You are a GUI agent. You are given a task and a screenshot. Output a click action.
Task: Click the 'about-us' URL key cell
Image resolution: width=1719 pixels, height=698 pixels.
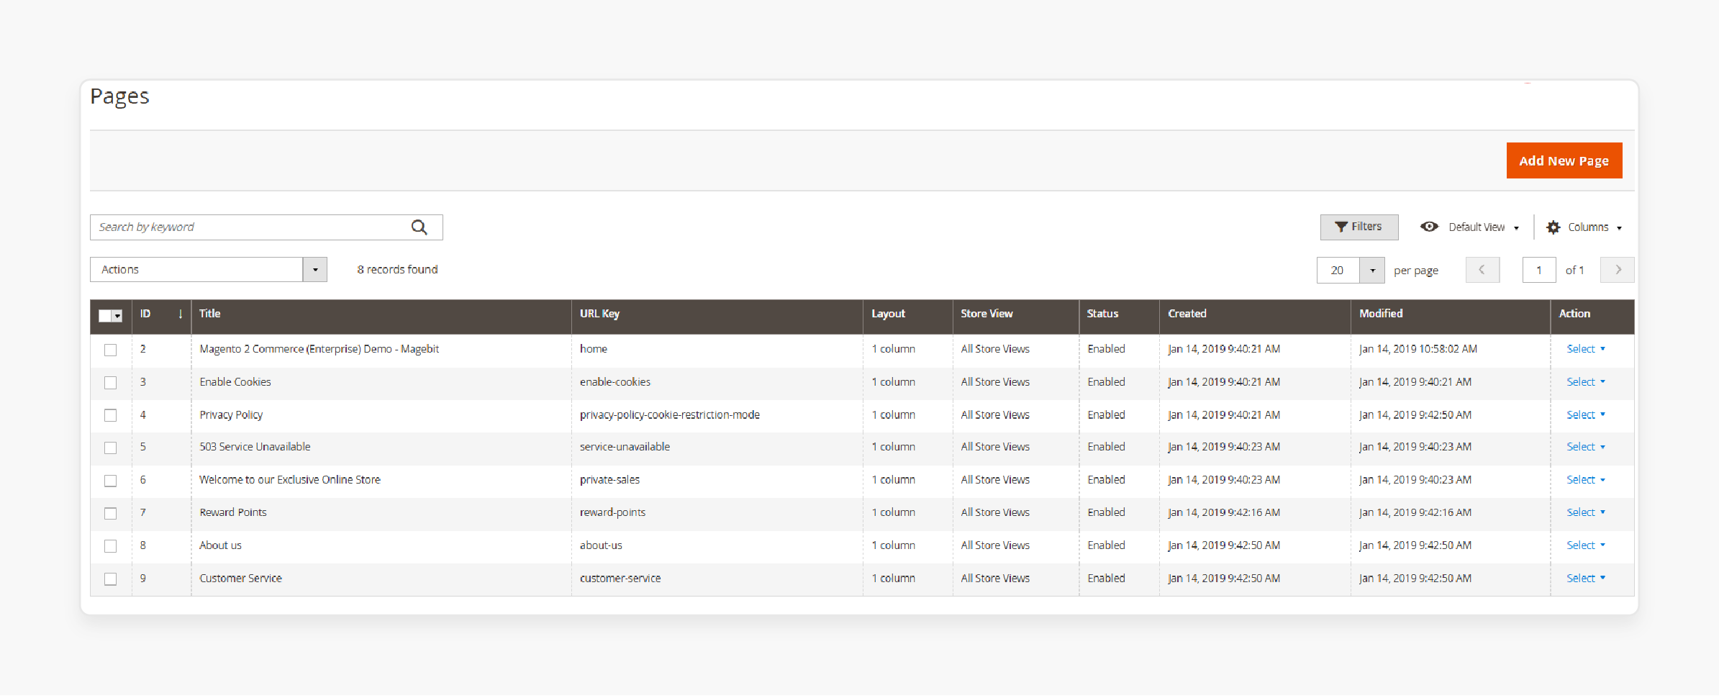tap(601, 545)
